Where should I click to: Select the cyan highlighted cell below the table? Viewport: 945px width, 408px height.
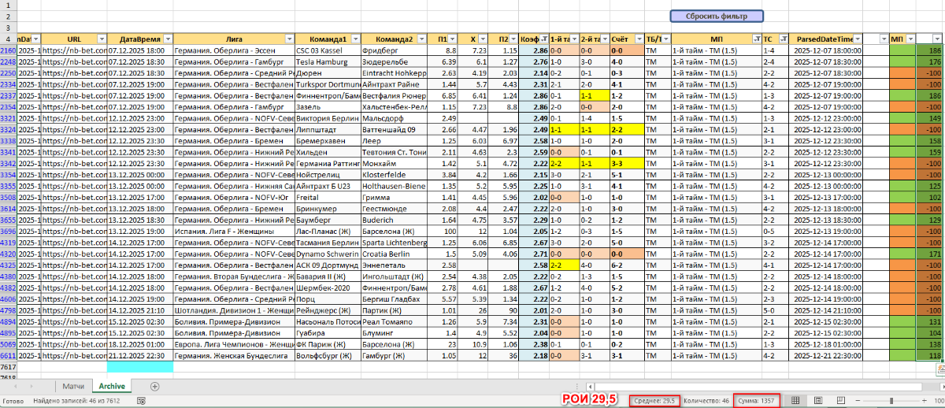[x=139, y=366]
